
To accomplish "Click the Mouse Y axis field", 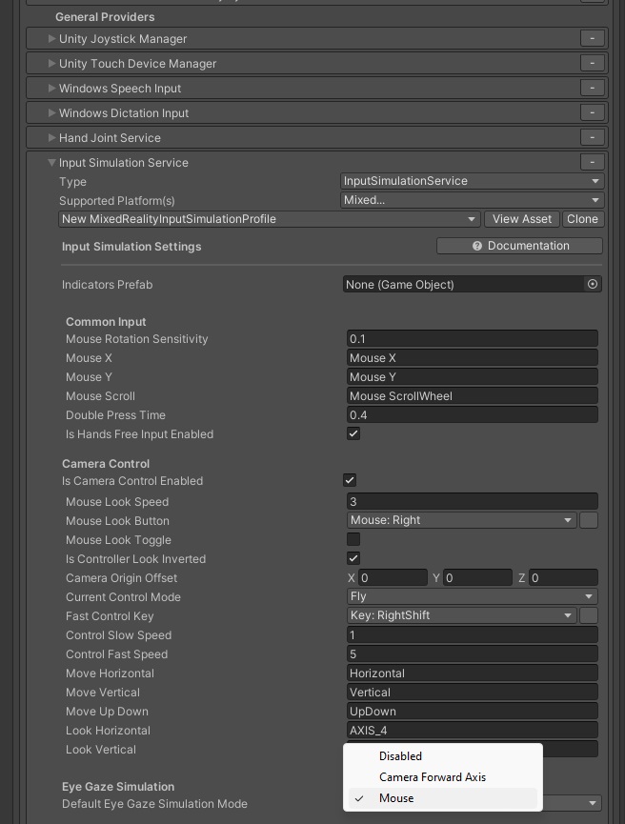I will point(472,377).
